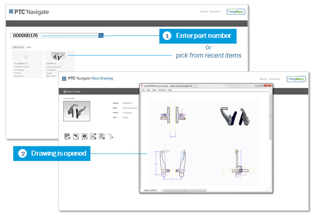The image size is (315, 219).
Task: Switch to the Recent tab
Action: [29, 47]
